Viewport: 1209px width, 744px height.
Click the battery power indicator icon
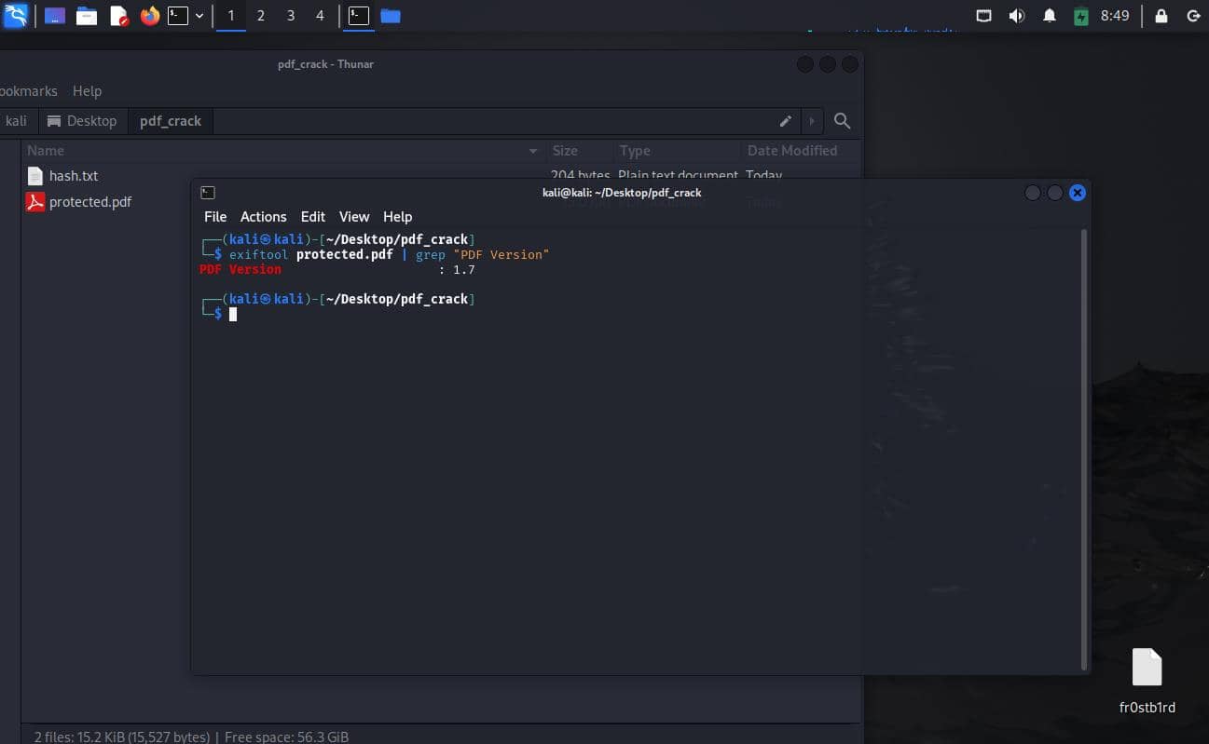(1080, 16)
